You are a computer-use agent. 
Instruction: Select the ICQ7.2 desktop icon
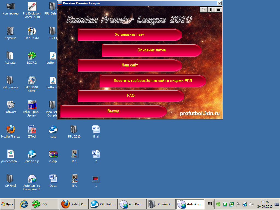[x=32, y=58]
